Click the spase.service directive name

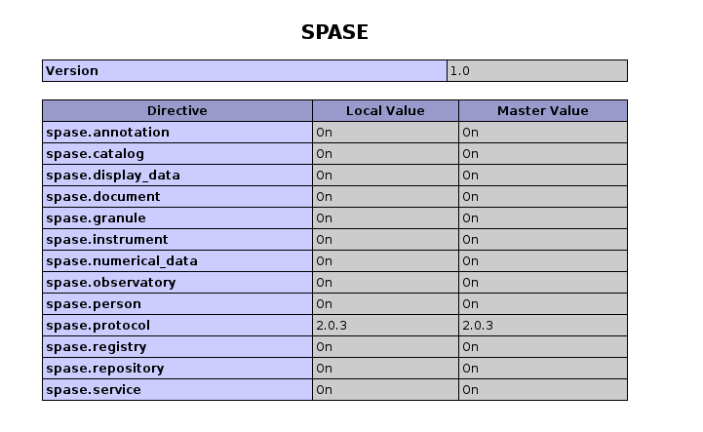(94, 389)
